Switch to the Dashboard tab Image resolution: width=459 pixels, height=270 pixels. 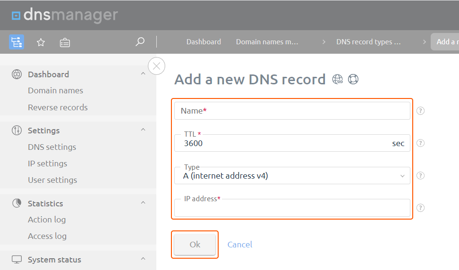tap(204, 42)
